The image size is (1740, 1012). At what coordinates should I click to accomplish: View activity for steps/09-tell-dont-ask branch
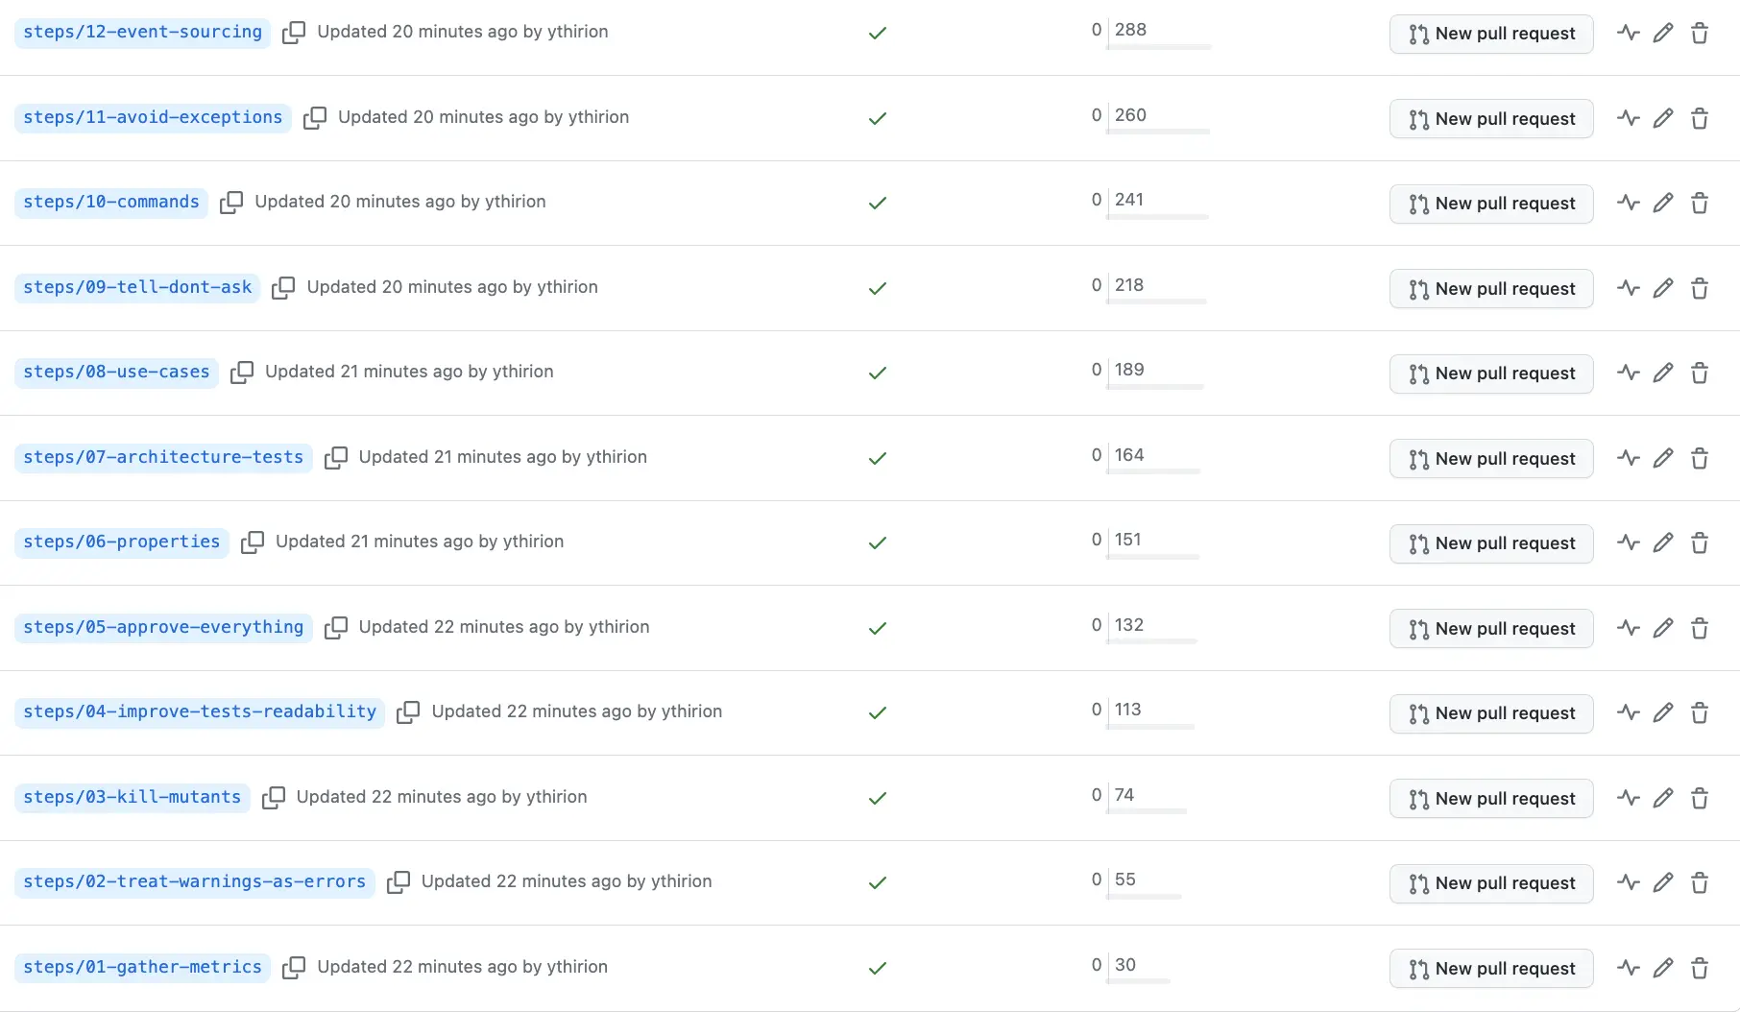point(1628,288)
